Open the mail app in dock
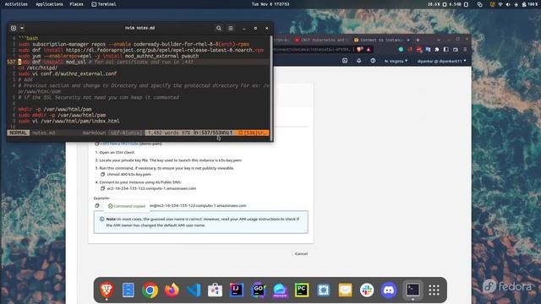This screenshot has width=541, height=304. [x=345, y=290]
